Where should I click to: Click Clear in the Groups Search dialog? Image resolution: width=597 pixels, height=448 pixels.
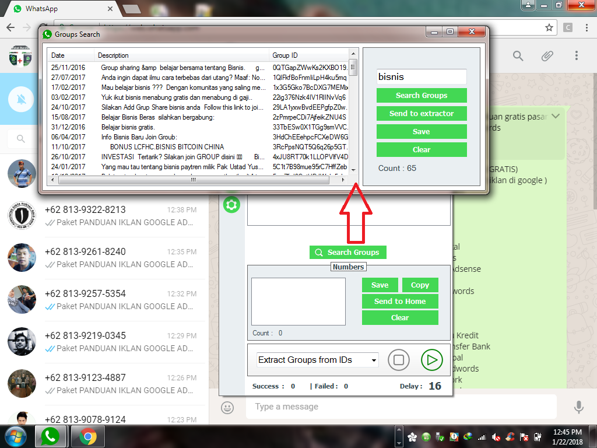(422, 150)
